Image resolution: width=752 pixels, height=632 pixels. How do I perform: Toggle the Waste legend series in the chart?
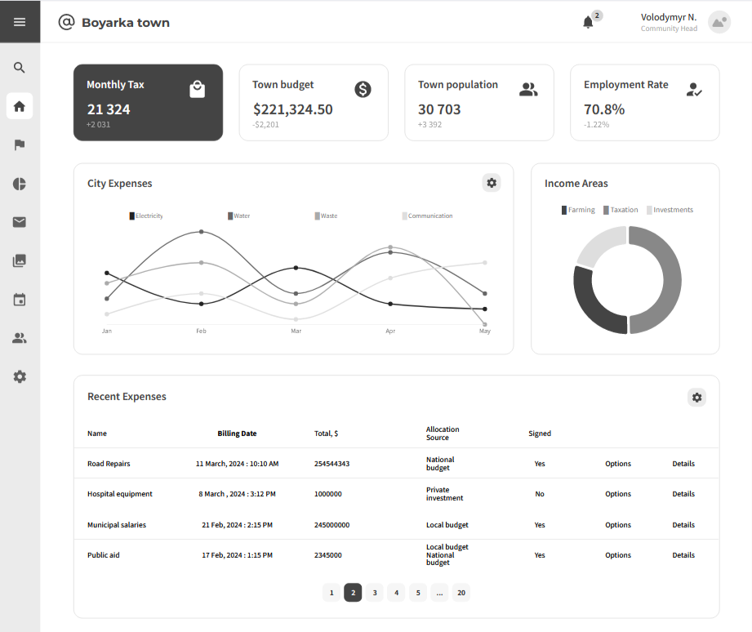coord(326,216)
